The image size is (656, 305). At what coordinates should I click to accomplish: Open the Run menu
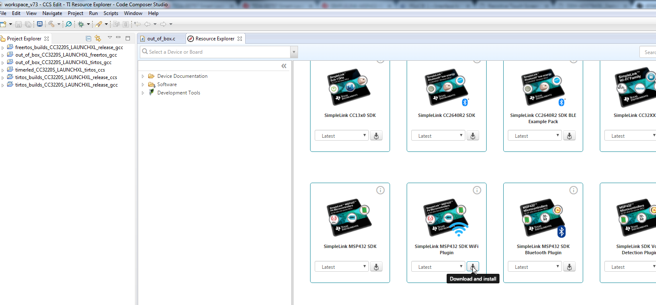93,13
